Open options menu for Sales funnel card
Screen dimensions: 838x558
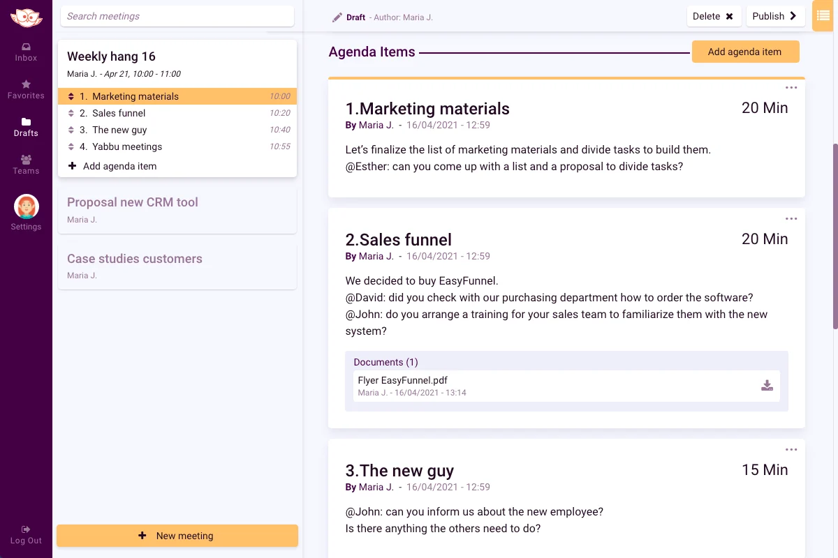click(791, 219)
